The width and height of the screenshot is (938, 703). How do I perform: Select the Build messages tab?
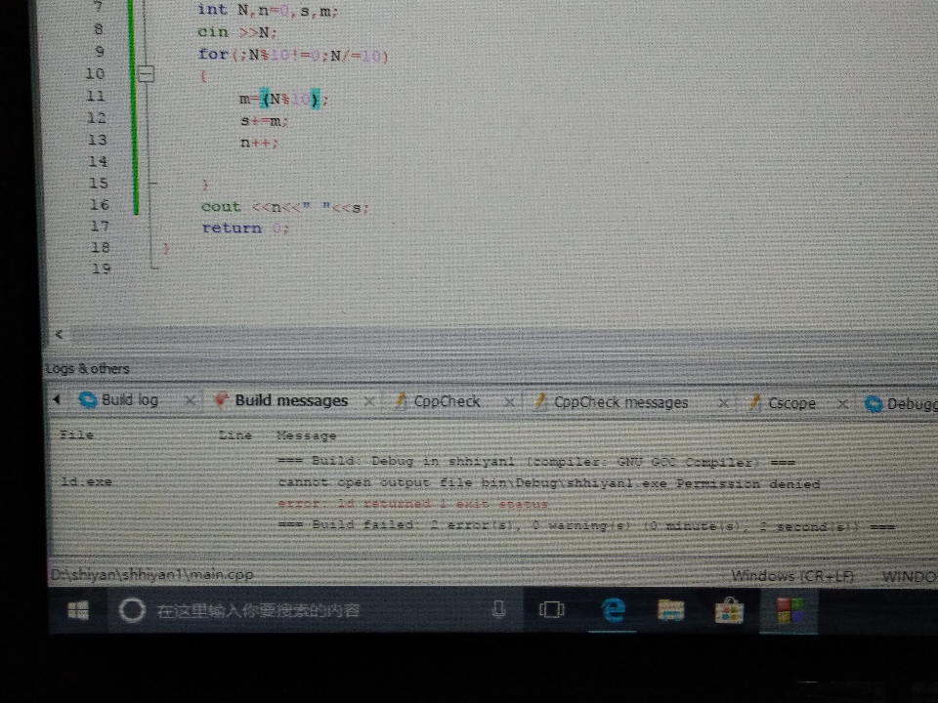pos(281,400)
